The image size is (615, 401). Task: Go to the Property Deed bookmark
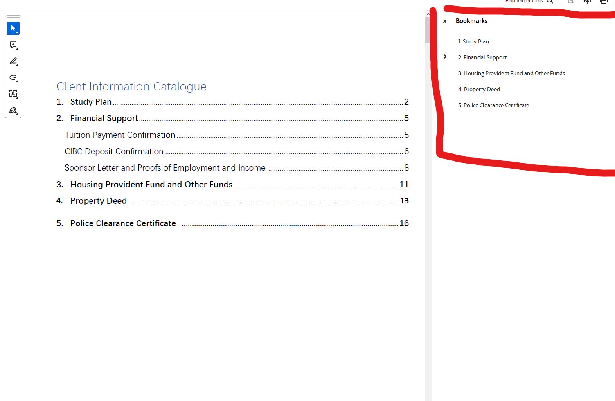click(479, 89)
